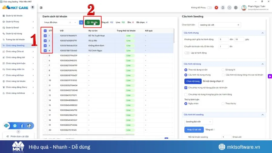Check the row 5 account checkbox
272x153 pixels.
[x=45, y=56]
